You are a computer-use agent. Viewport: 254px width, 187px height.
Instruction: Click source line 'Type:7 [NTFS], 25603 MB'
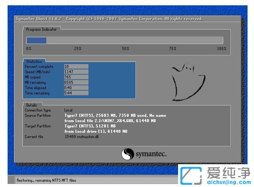click(x=115, y=115)
